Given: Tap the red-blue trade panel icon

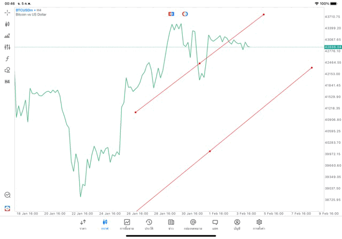Looking at the screenshot, I should (171, 14).
